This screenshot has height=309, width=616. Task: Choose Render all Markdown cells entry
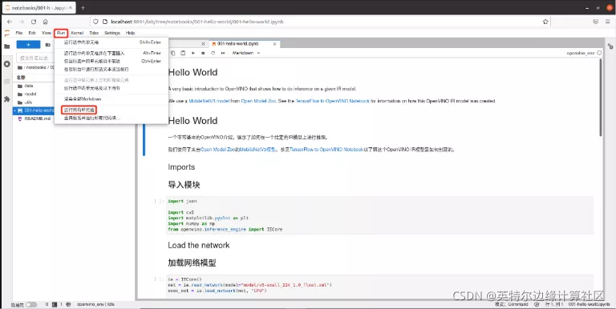point(111,98)
